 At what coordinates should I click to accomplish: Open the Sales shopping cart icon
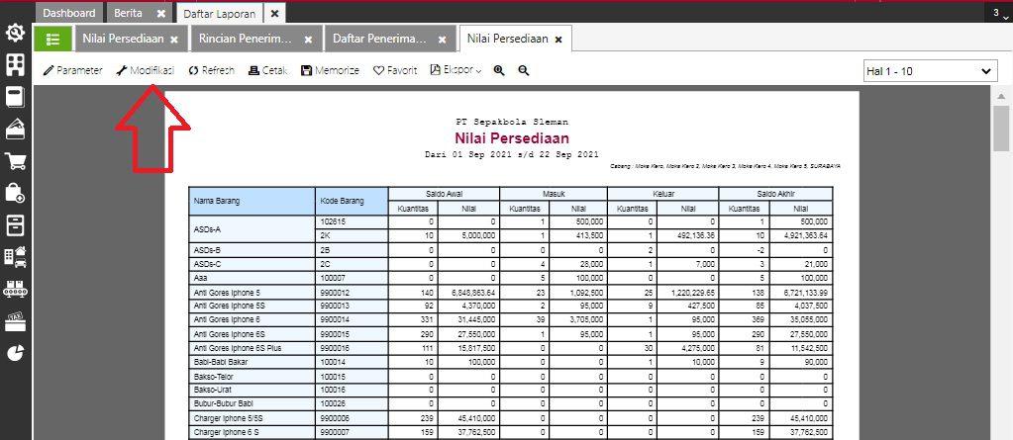point(16,160)
